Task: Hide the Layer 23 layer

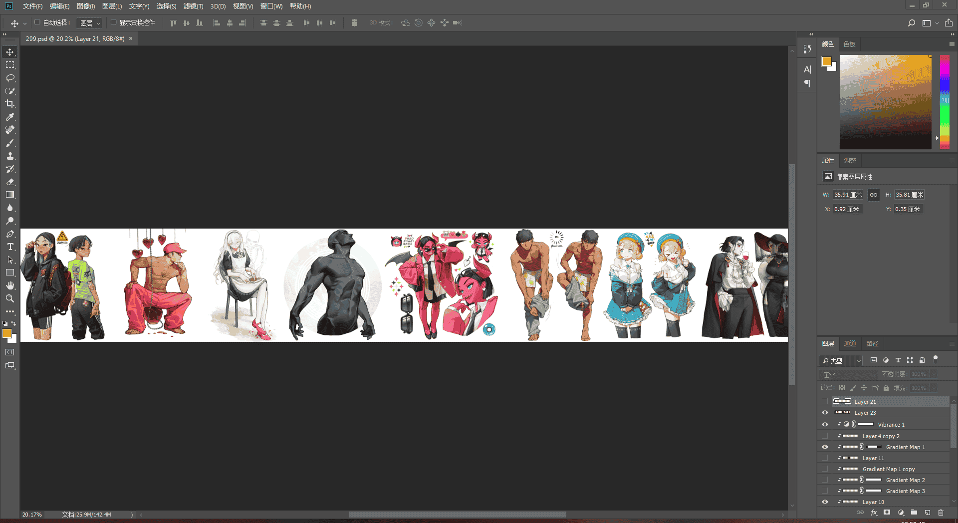Action: (825, 413)
